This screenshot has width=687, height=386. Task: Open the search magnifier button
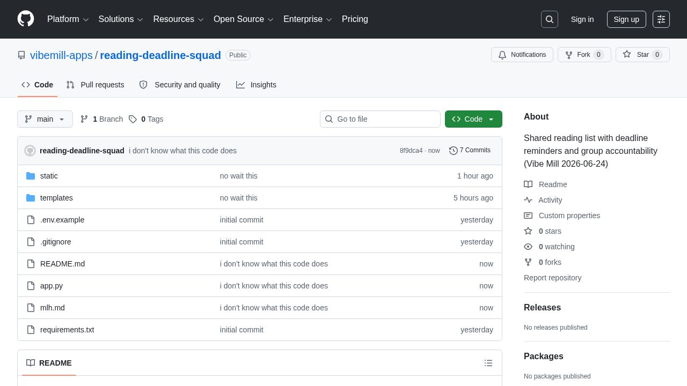550,19
